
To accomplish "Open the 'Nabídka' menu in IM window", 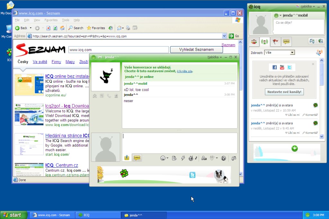I will [x=214, y=57].
